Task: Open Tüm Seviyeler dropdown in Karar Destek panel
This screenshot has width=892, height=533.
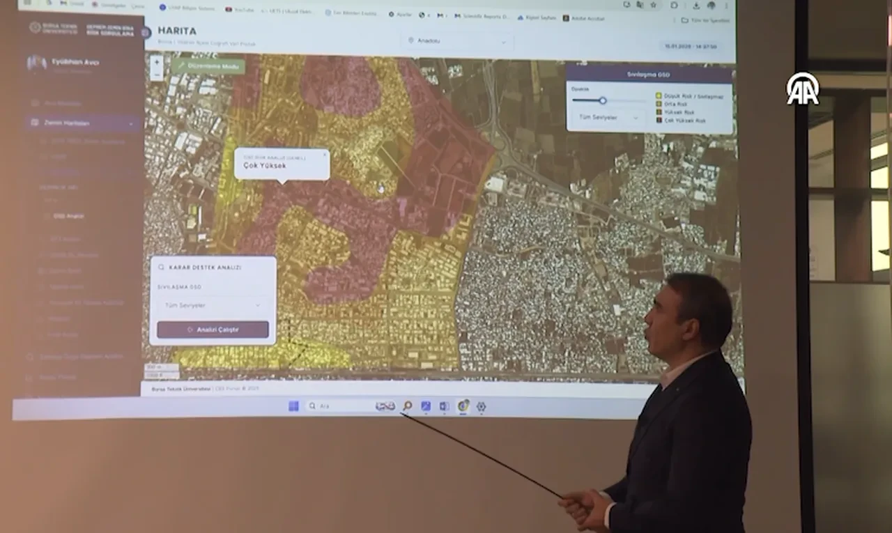Action: (x=212, y=305)
